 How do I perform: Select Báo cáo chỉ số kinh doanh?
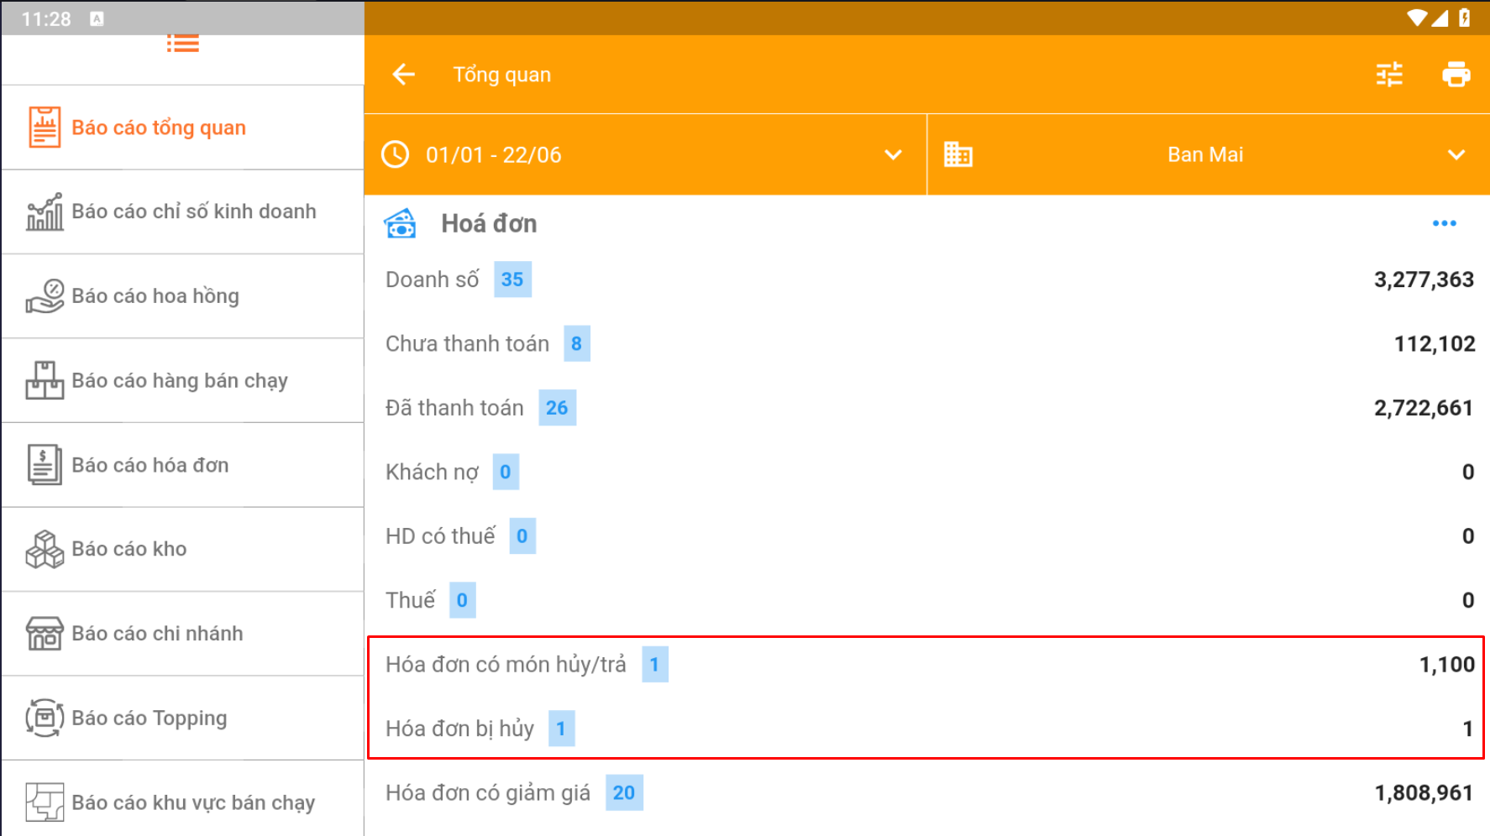(x=193, y=212)
